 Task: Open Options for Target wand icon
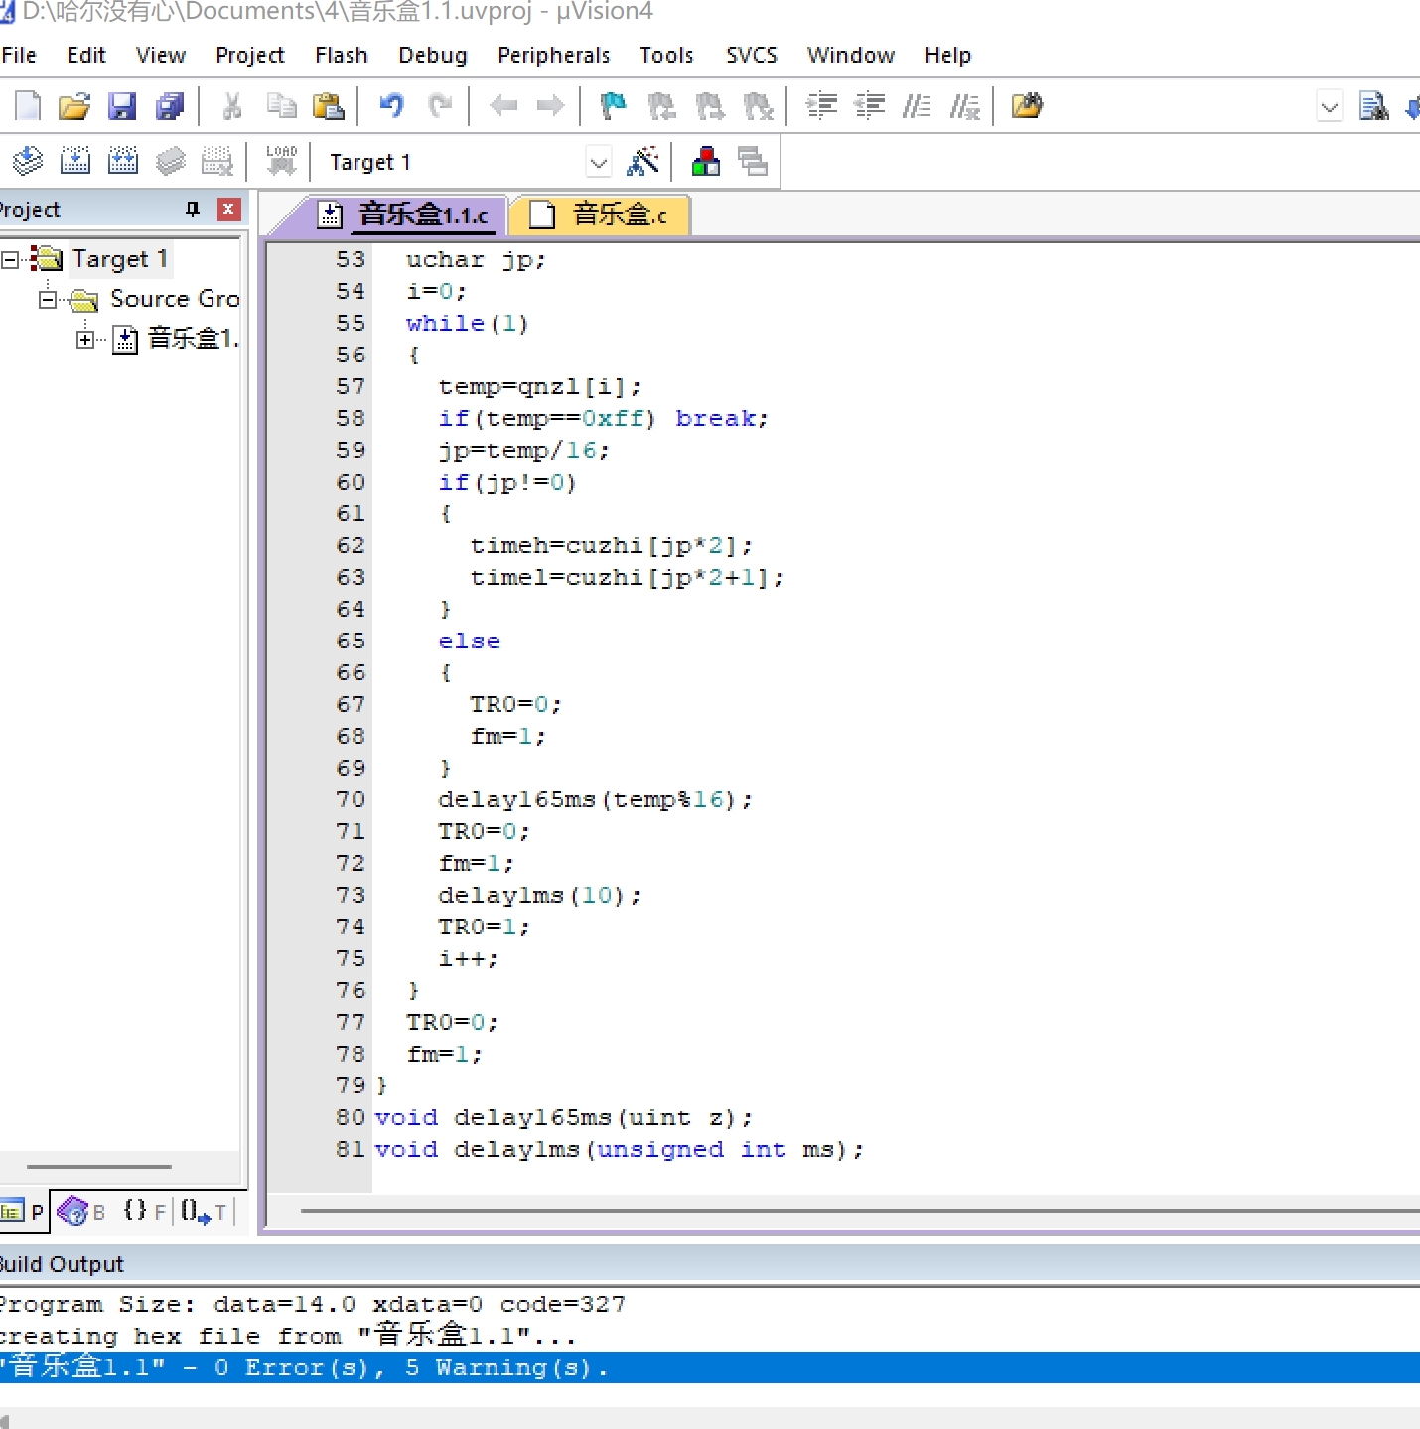click(642, 161)
